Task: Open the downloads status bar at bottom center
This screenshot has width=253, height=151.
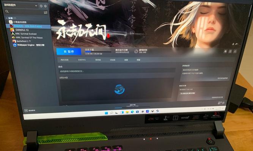Action: (x=132, y=106)
